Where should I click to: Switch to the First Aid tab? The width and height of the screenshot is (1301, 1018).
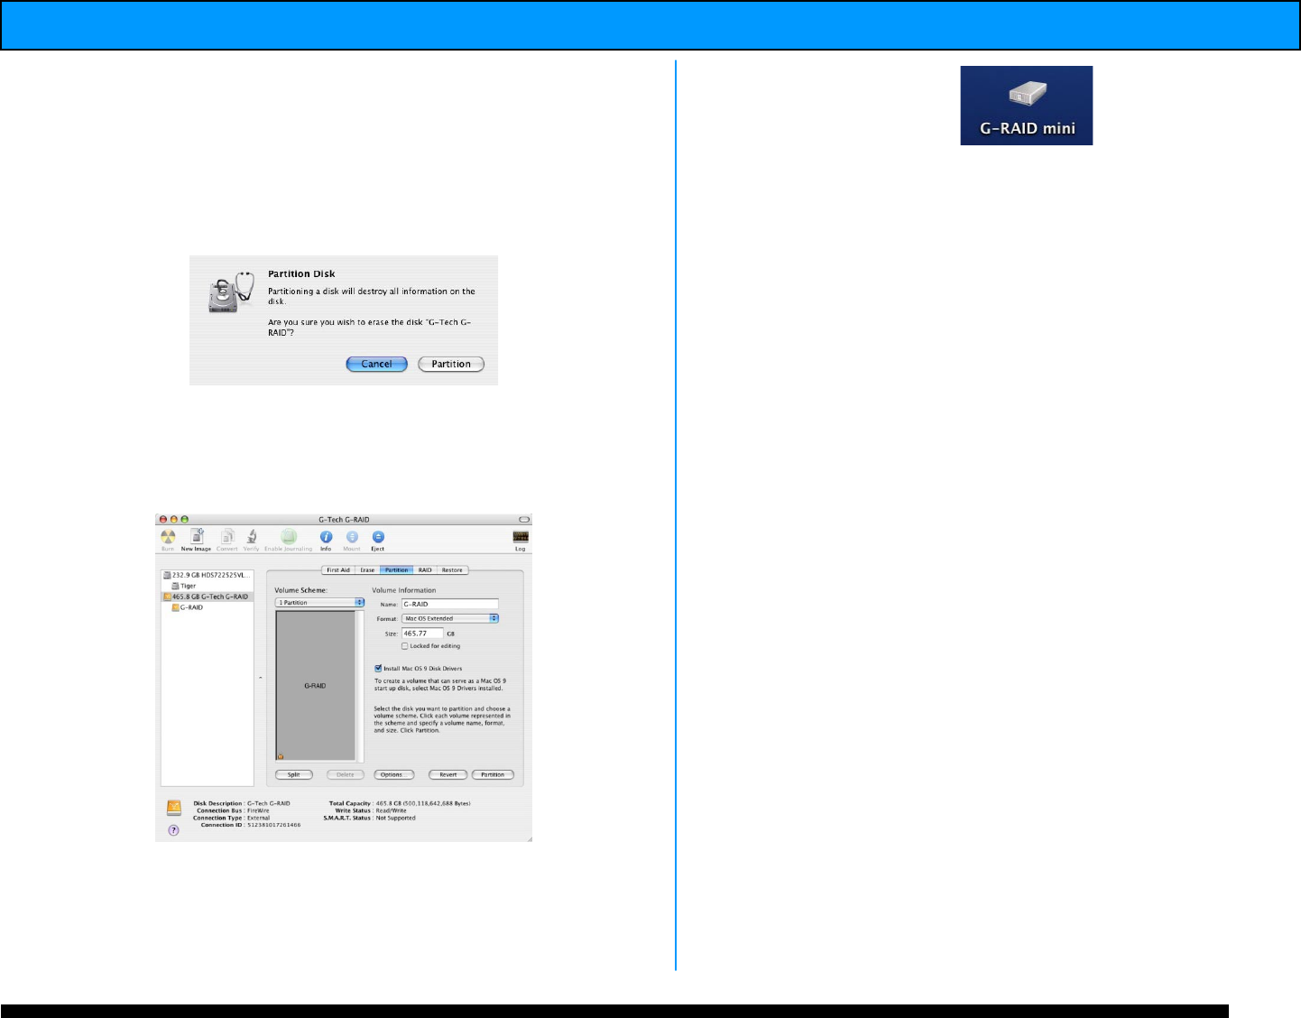point(338,570)
